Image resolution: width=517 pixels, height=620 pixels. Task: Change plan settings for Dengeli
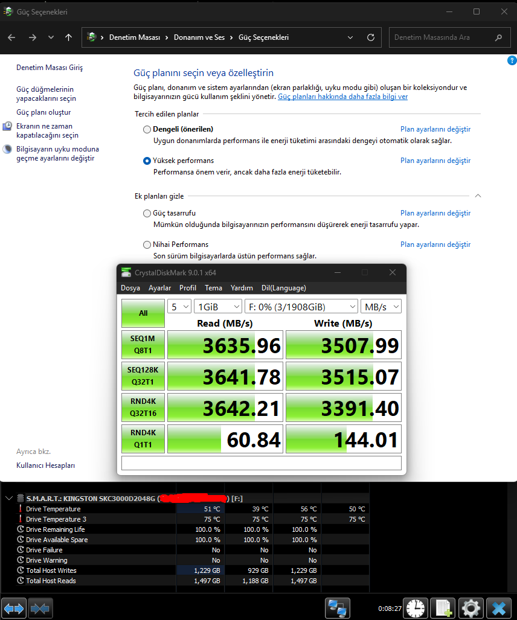pyautogui.click(x=435, y=129)
